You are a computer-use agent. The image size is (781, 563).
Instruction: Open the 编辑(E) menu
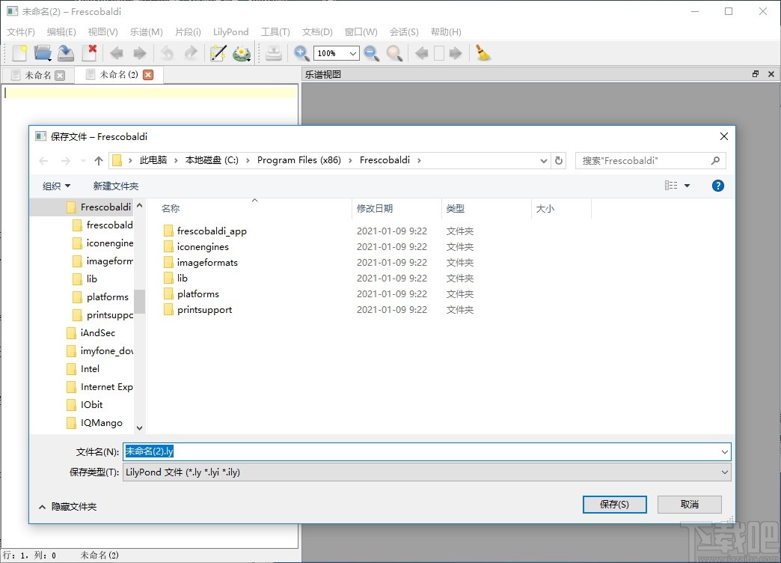(61, 32)
